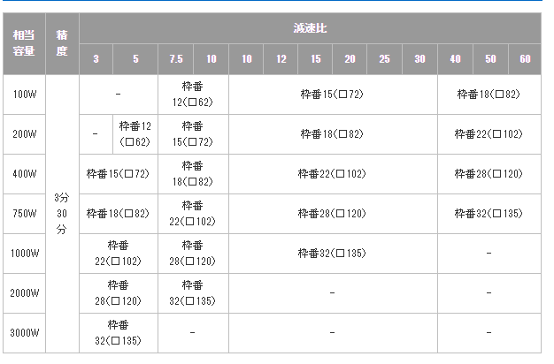Select 枠番12(□62) in the 200W row

[136, 134]
